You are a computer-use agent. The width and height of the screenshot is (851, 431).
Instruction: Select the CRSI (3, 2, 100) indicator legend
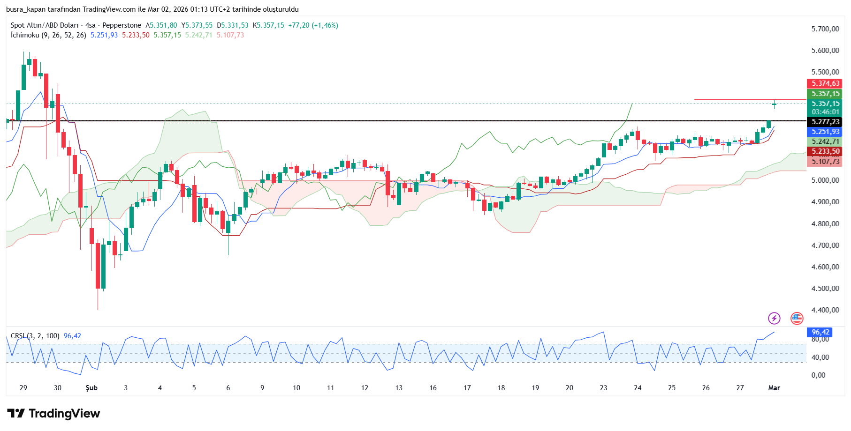(x=35, y=336)
